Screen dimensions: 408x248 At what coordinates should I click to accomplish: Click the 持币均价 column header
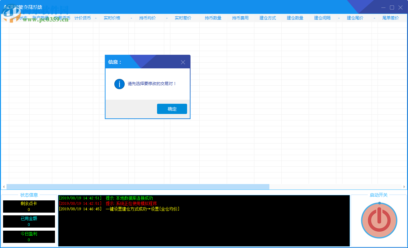point(147,18)
